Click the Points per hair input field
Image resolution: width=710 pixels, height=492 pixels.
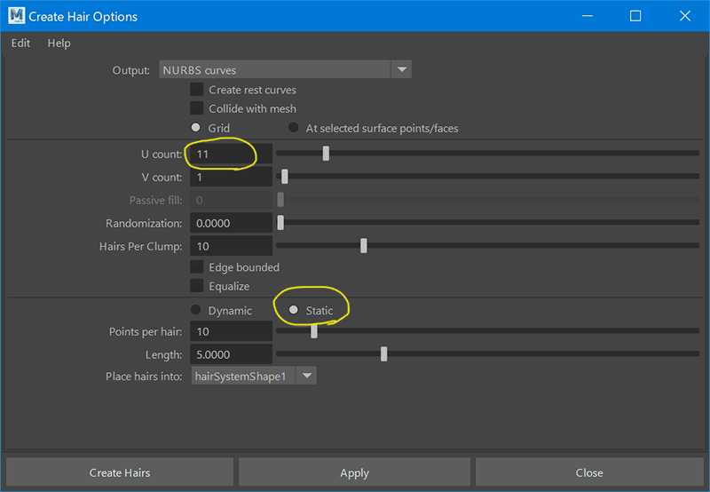[x=231, y=331]
